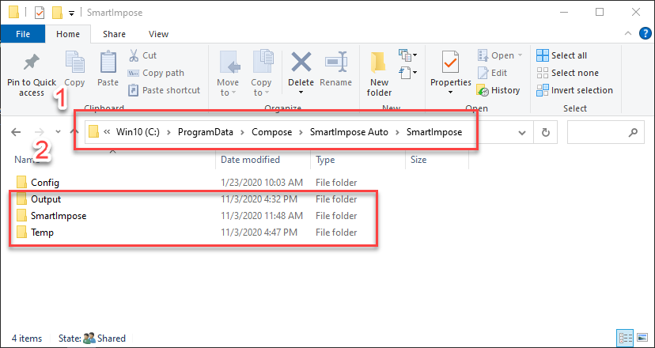
Task: Select the Output folder
Action: pyautogui.click(x=46, y=199)
